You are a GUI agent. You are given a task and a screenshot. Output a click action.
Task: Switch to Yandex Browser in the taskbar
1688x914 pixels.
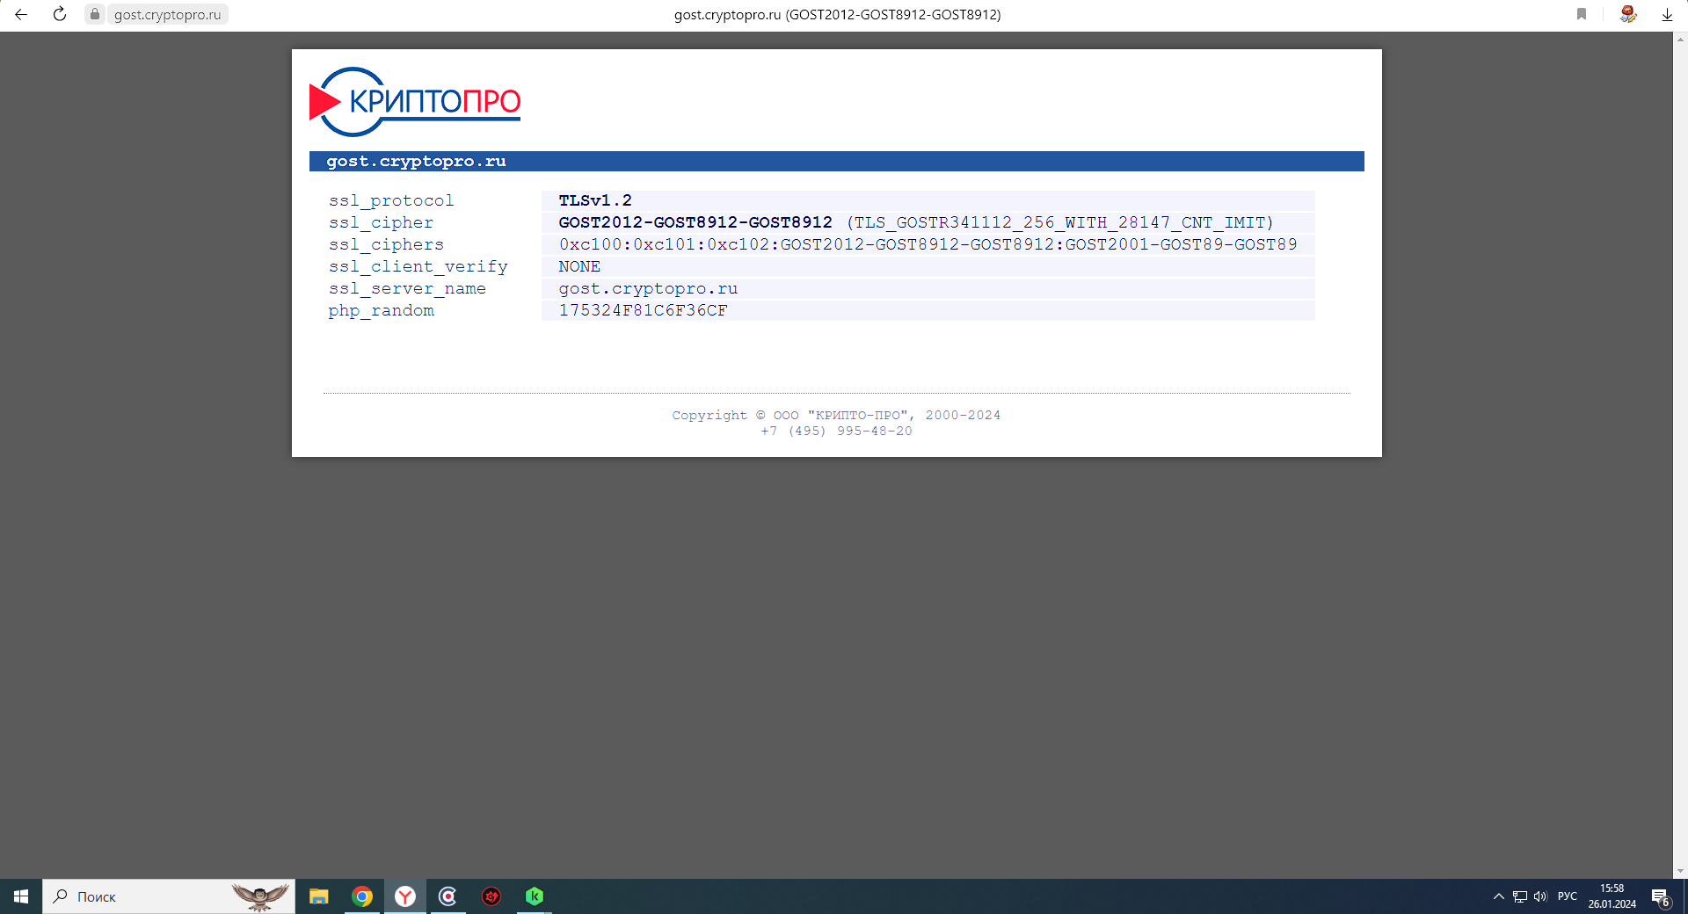(x=404, y=896)
